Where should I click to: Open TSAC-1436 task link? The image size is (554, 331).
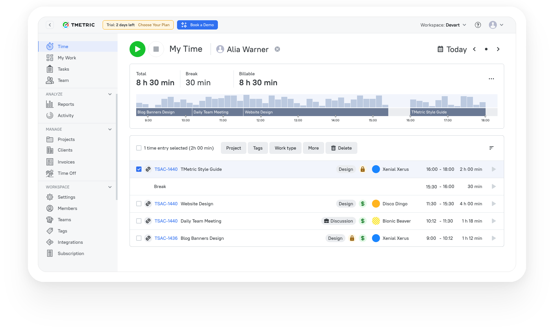166,238
